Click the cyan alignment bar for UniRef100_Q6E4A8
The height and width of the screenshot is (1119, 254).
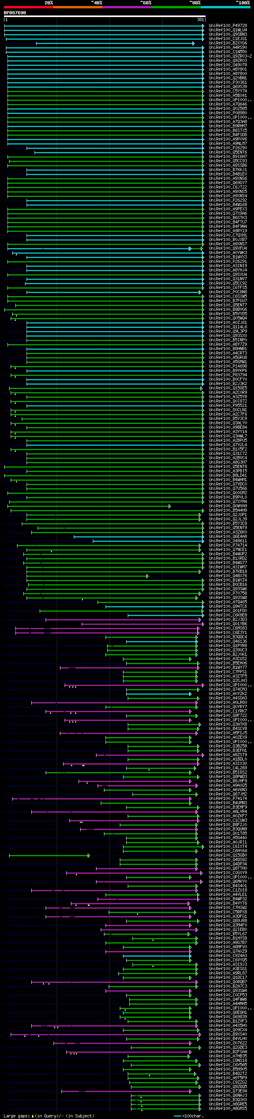pyautogui.click(x=139, y=537)
